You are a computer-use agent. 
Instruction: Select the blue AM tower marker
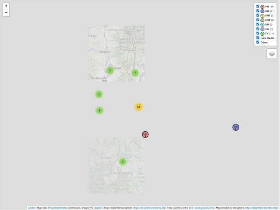click(x=236, y=128)
